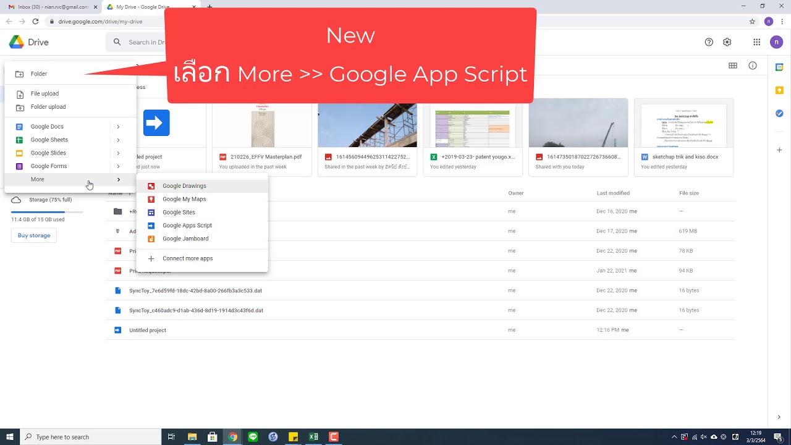Select Google Apps Script in submenu

coord(202,226)
